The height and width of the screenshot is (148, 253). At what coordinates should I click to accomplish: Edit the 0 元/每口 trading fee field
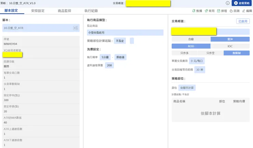[x=197, y=61]
